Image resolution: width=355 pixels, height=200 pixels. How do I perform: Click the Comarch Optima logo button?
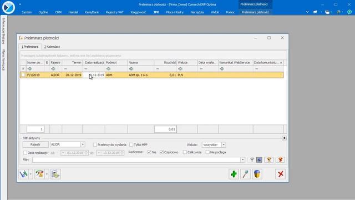[x=9, y=7]
